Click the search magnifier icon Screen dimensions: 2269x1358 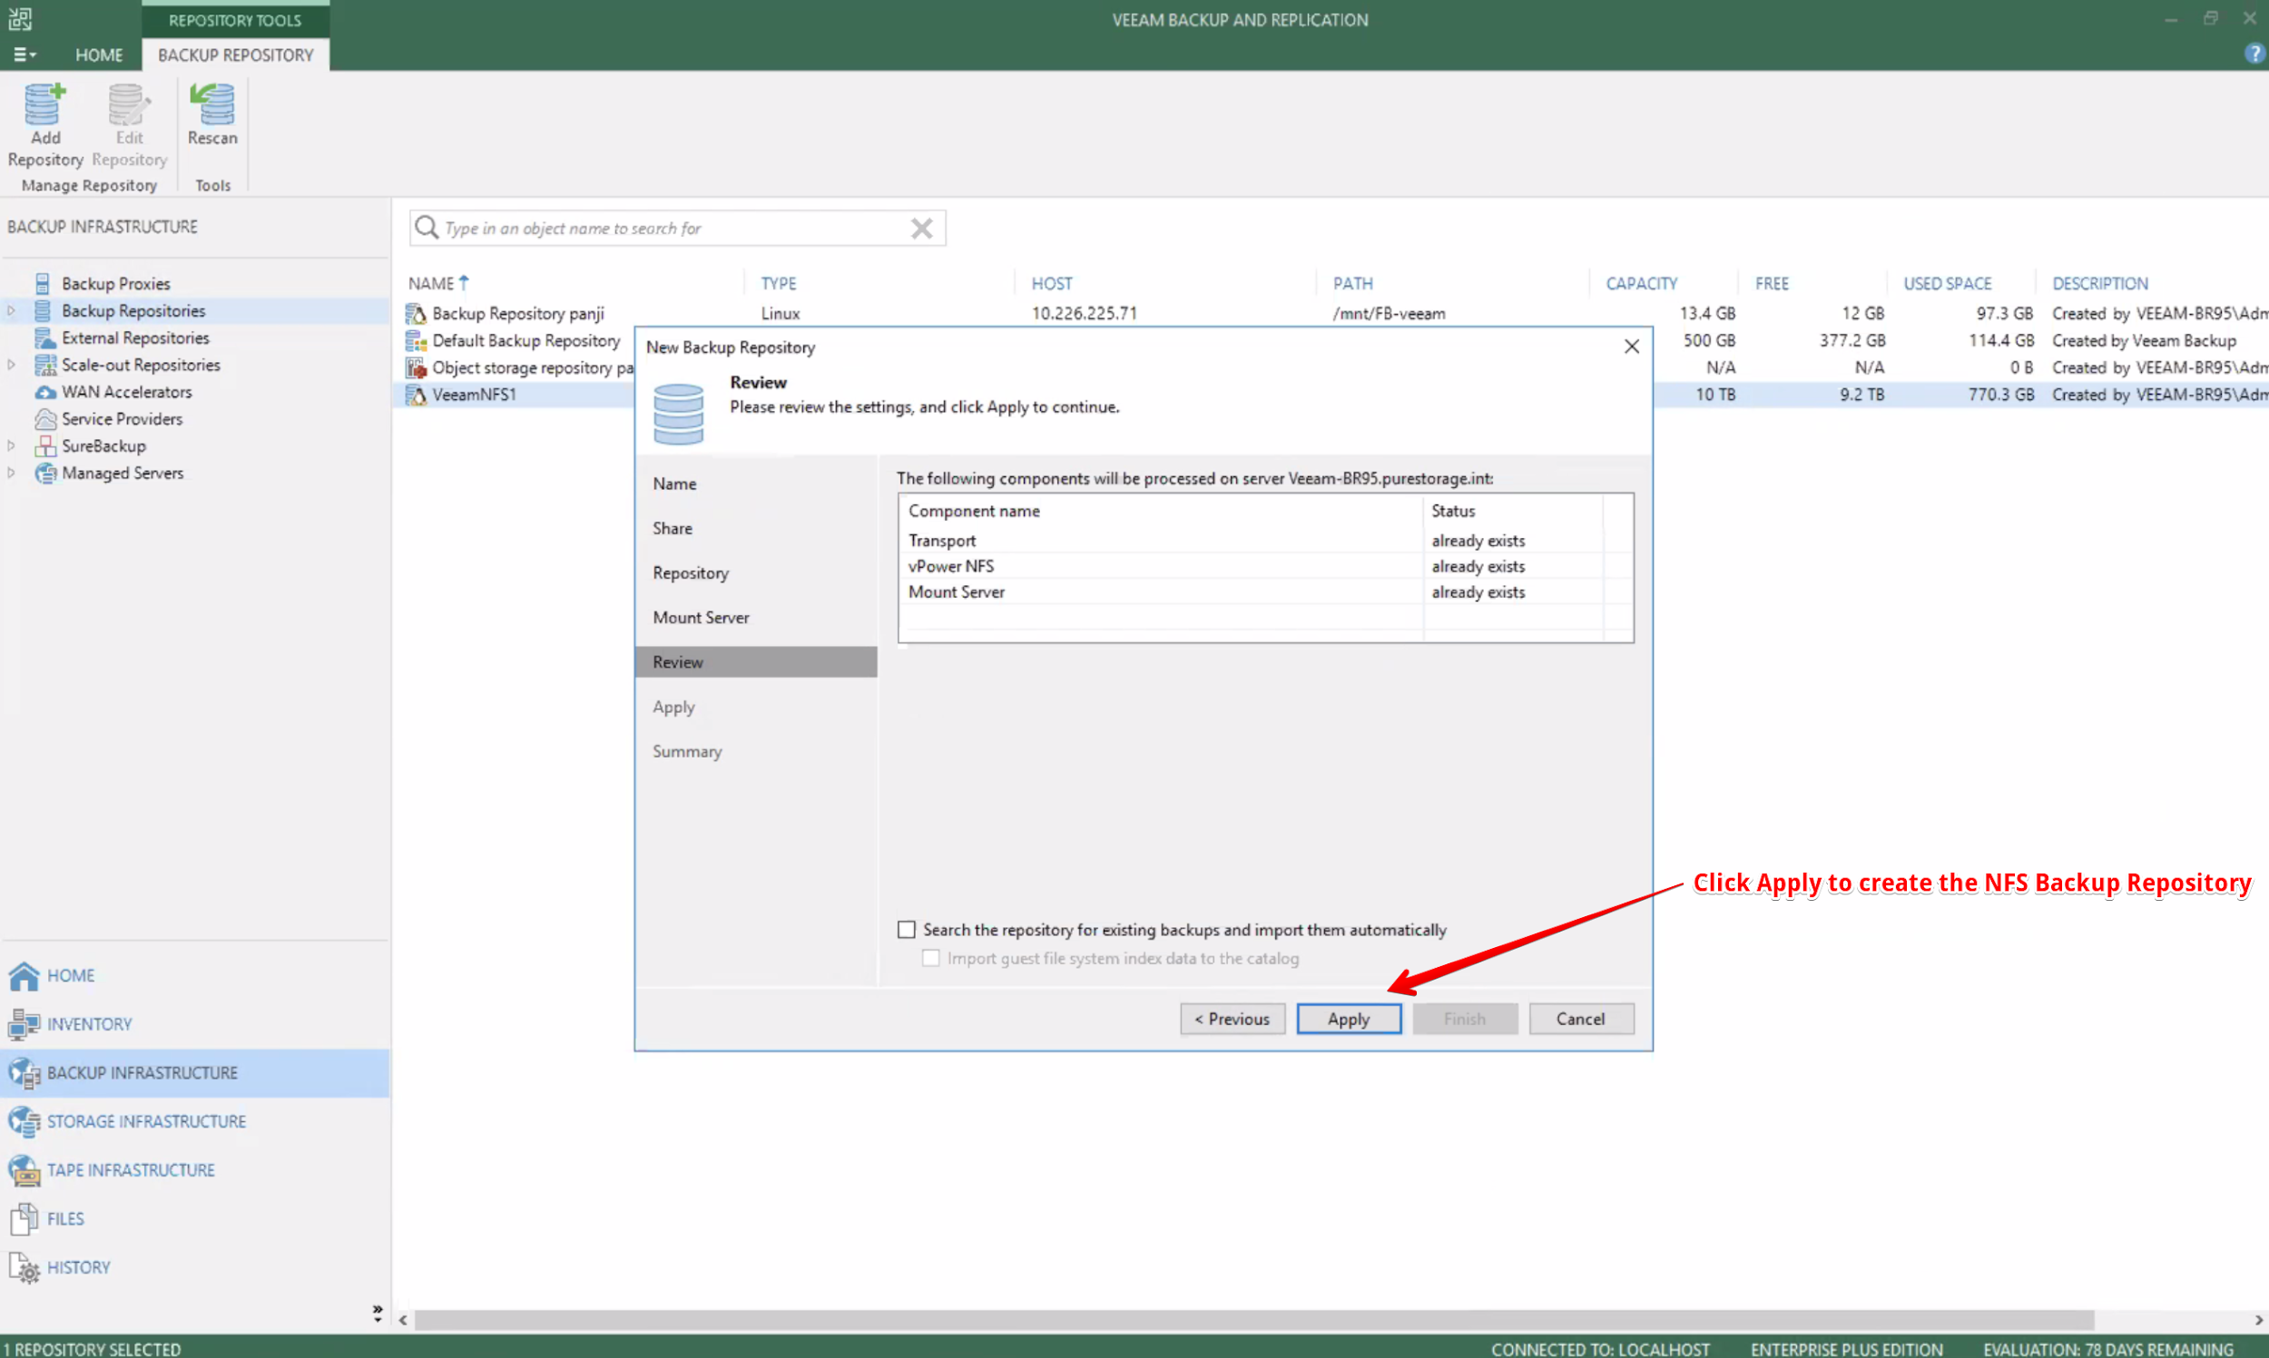coord(427,227)
